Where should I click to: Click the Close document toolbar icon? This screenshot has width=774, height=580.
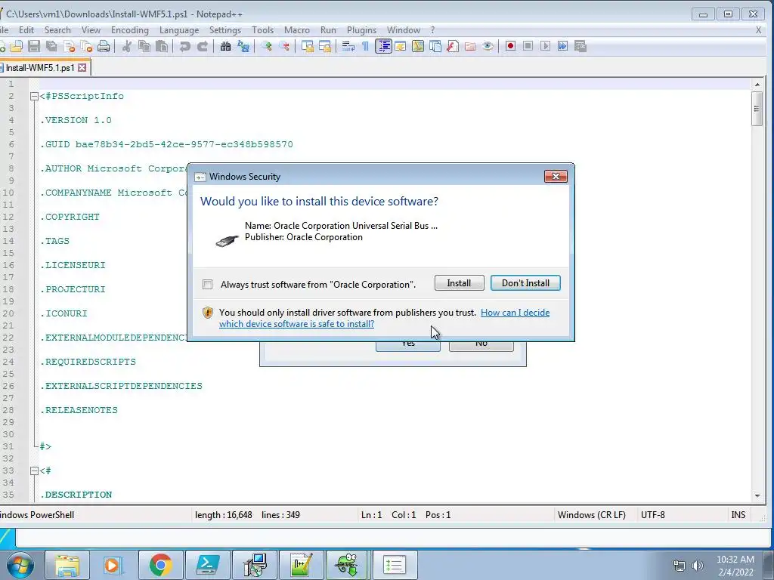[69, 46]
